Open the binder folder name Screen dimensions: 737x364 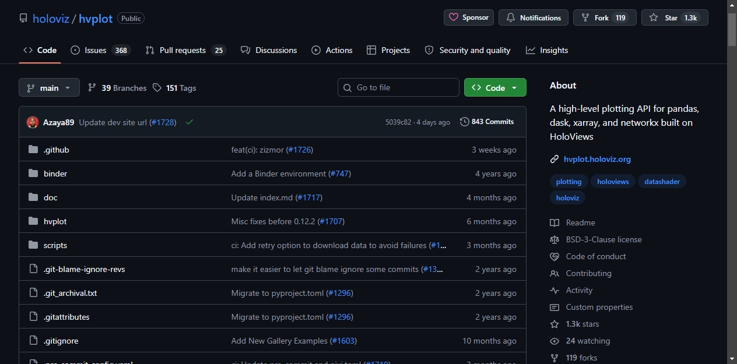[55, 174]
